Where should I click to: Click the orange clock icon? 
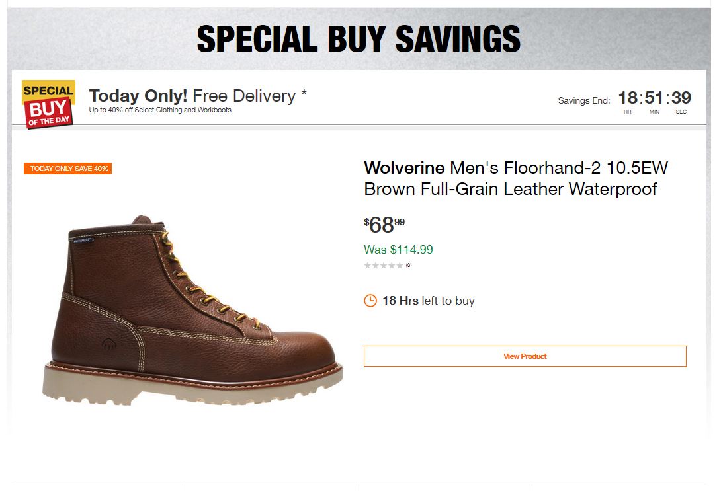(x=370, y=301)
